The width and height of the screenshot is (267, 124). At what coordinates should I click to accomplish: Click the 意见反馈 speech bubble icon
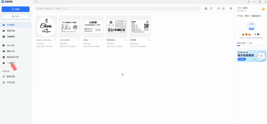(4, 76)
